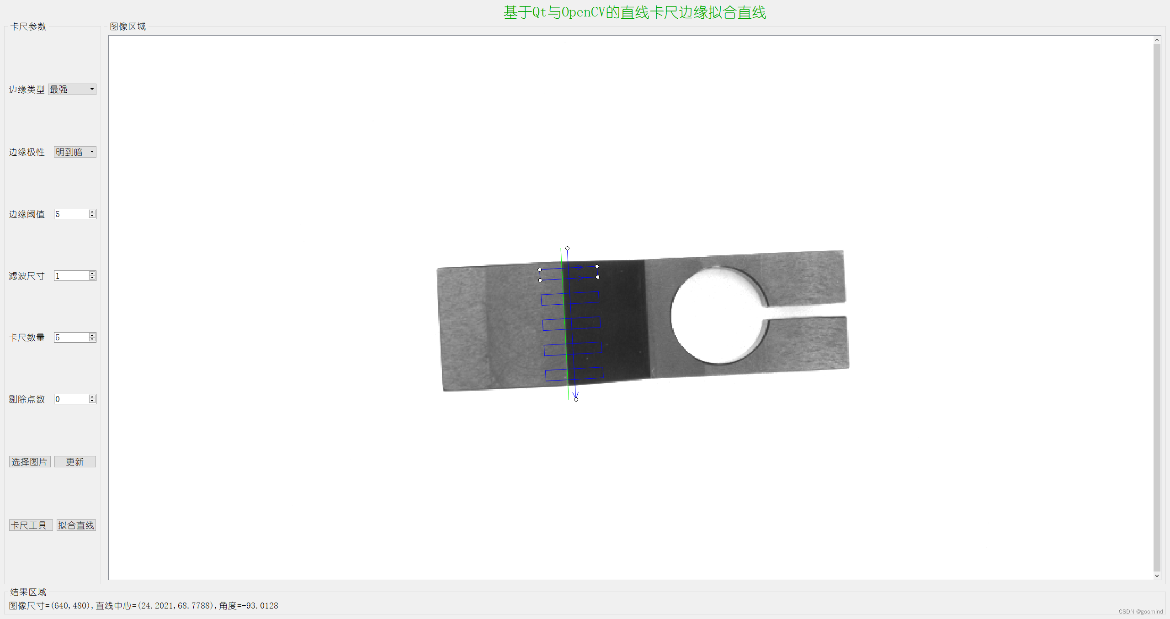Decrease the 滤波尺寸 value with down arrow

point(92,278)
